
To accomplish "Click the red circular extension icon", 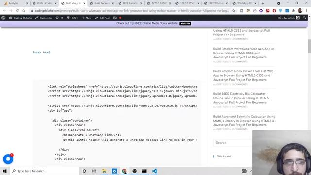I will pyautogui.click(x=274, y=11).
